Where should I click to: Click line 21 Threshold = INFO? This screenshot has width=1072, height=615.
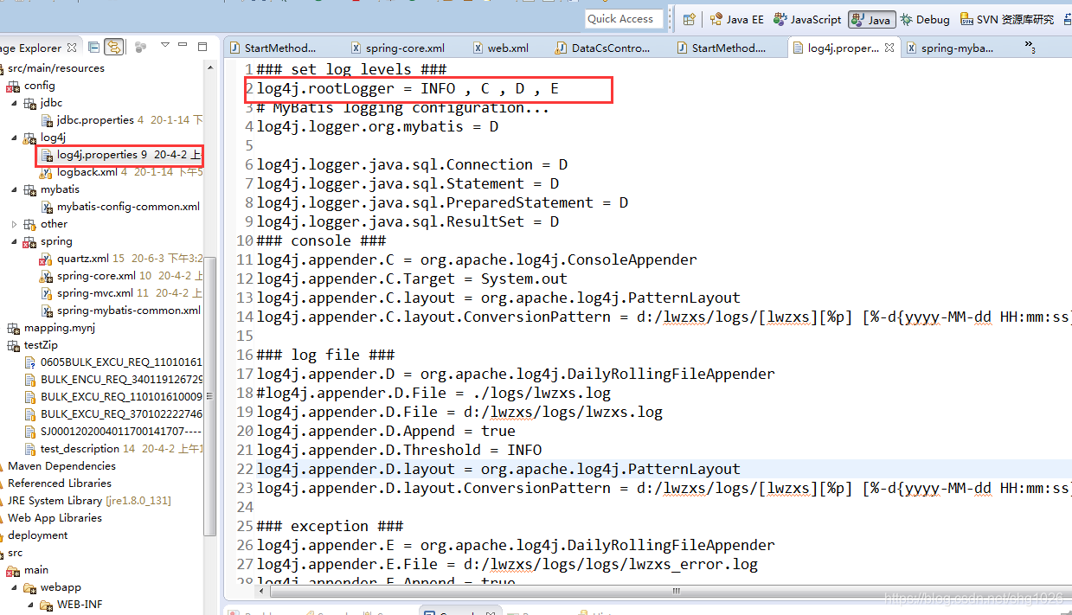[399, 450]
